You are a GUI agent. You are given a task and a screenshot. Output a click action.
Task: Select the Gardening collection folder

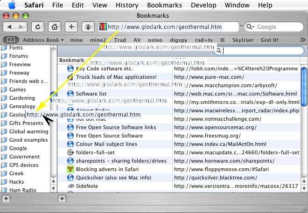[18, 98]
